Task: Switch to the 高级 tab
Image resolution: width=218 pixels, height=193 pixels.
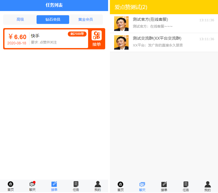Action: (20, 19)
